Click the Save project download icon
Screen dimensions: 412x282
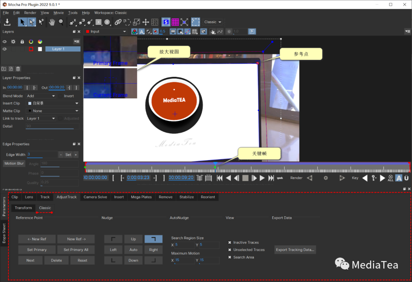(x=7, y=22)
